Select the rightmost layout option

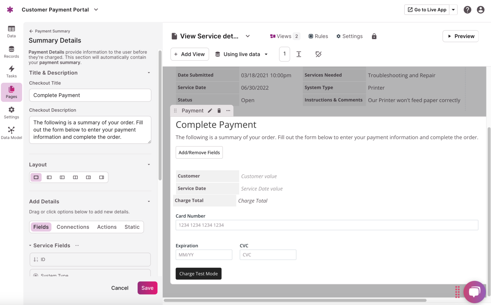tap(101, 177)
